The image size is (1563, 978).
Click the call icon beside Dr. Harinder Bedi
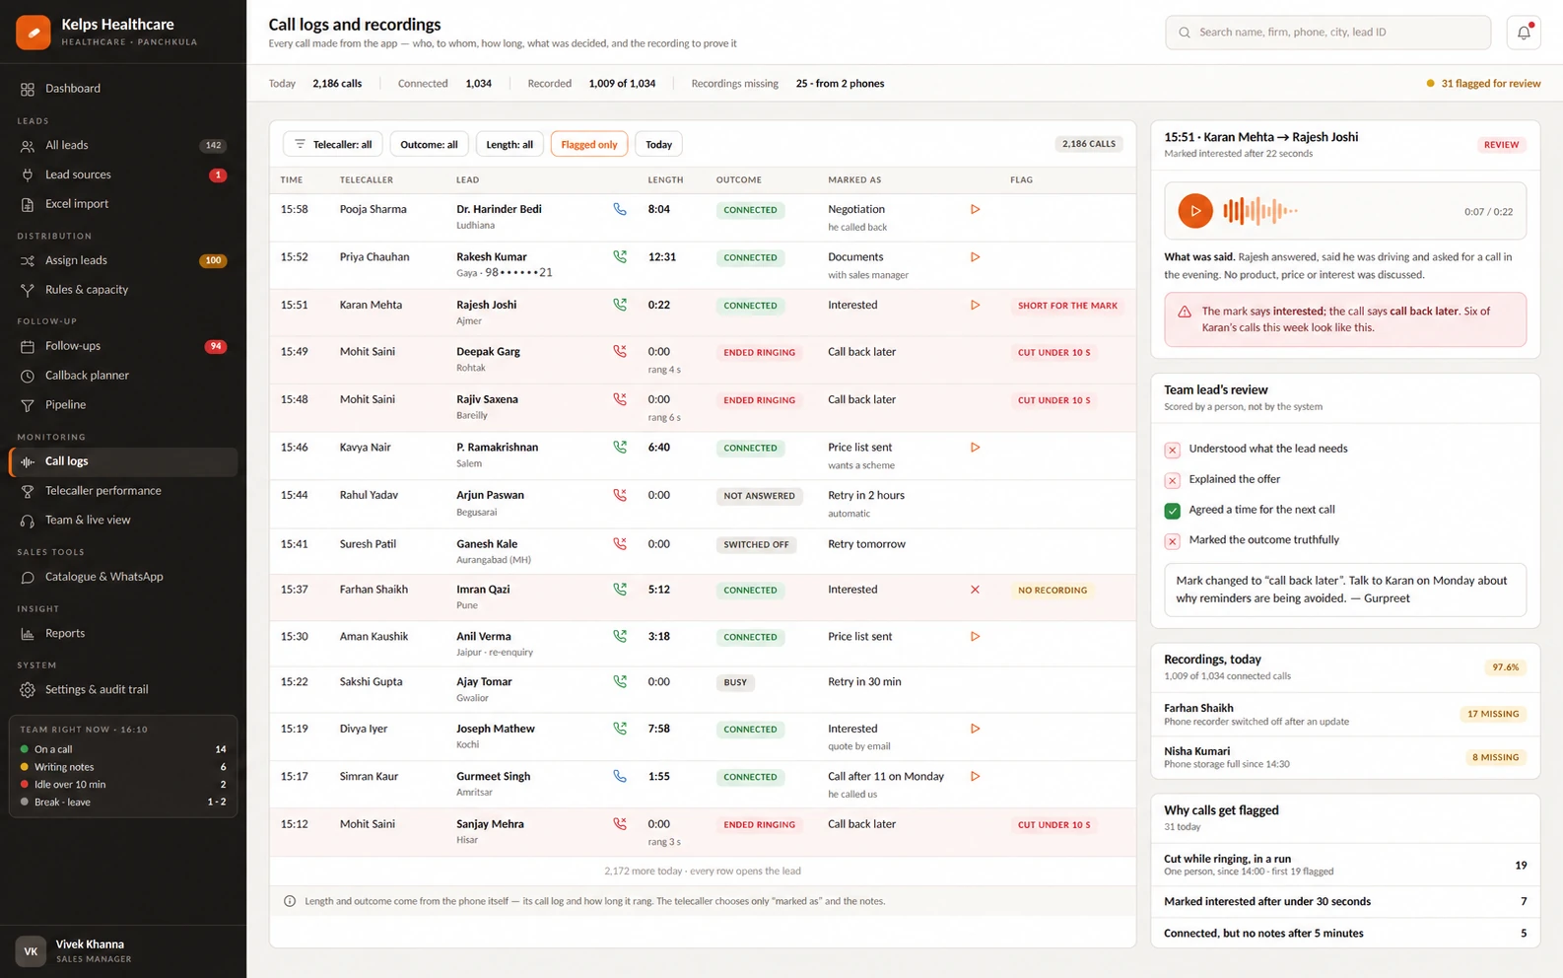pos(620,209)
